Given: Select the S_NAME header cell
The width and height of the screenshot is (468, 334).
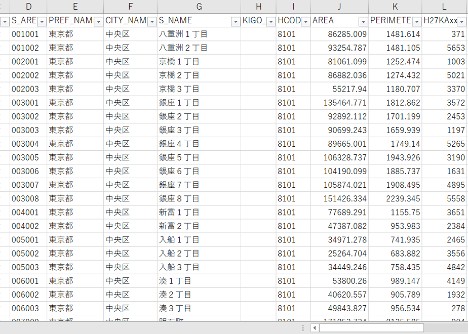Looking at the screenshot, I should (199, 21).
